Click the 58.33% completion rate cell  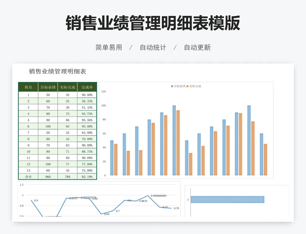click(x=87, y=101)
